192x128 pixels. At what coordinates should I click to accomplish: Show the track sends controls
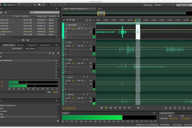click(70, 20)
